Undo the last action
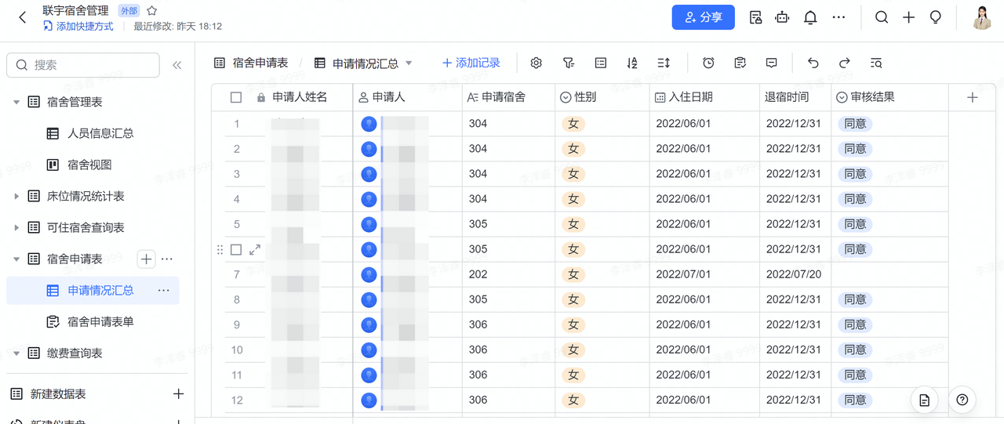Image resolution: width=1004 pixels, height=424 pixels. tap(813, 63)
